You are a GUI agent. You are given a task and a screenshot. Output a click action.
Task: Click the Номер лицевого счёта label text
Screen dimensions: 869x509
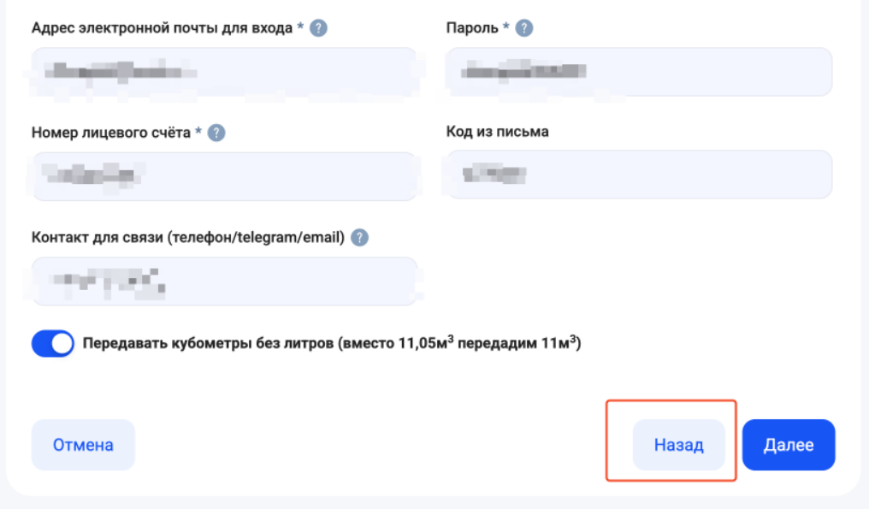tap(111, 133)
